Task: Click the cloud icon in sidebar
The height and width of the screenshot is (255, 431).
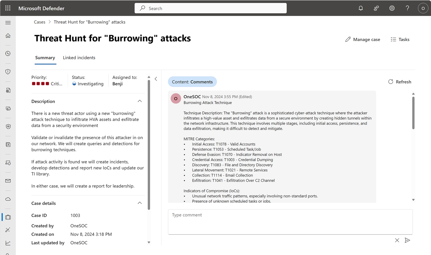Action: click(x=8, y=199)
